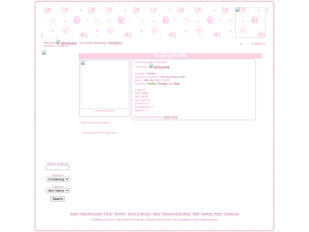Click the 'Goatling Profile' header bar

pos(170,56)
